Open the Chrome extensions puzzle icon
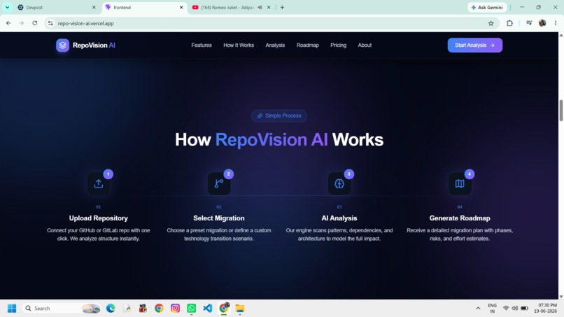The width and height of the screenshot is (564, 317). pyautogui.click(x=509, y=23)
